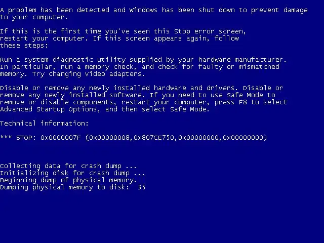Screen dimensions: 324x243
Task: Click the memory dump progress number 35
Action: [142, 187]
